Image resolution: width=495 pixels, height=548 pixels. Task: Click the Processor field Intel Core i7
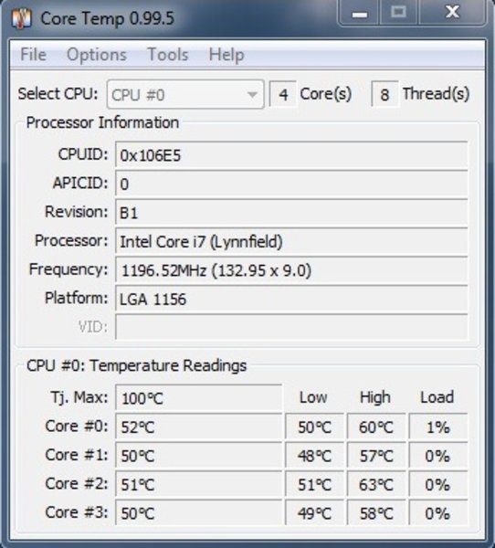tap(291, 241)
